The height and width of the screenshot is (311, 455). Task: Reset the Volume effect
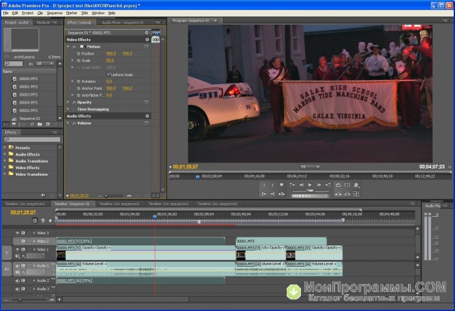[x=146, y=123]
